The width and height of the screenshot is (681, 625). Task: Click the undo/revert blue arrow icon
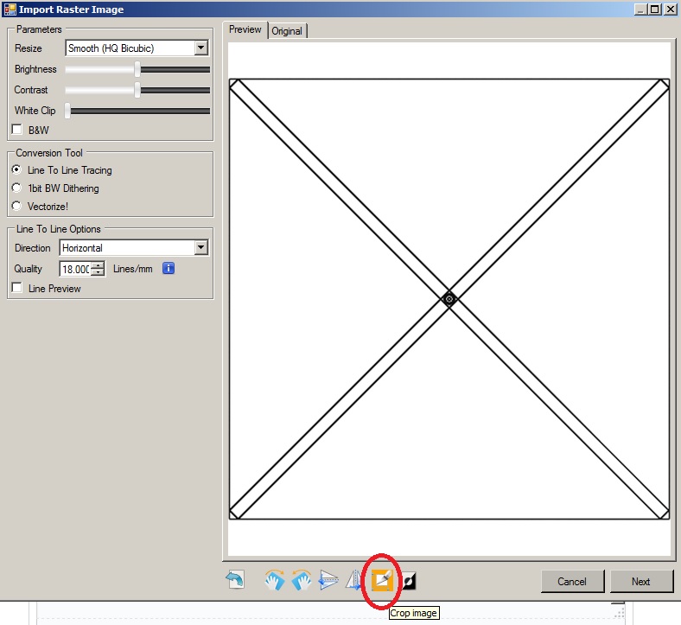(236, 580)
